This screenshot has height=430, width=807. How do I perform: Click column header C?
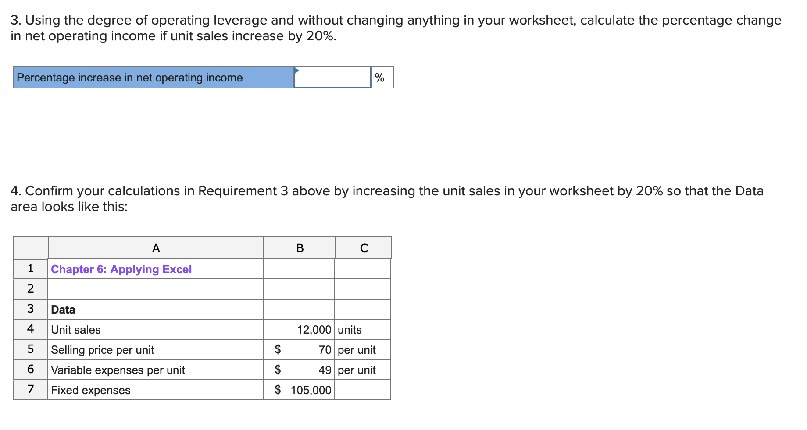pyautogui.click(x=364, y=248)
